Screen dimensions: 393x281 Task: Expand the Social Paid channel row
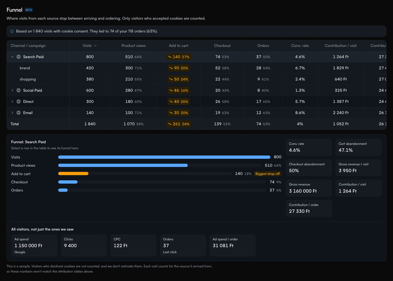click(x=12, y=90)
